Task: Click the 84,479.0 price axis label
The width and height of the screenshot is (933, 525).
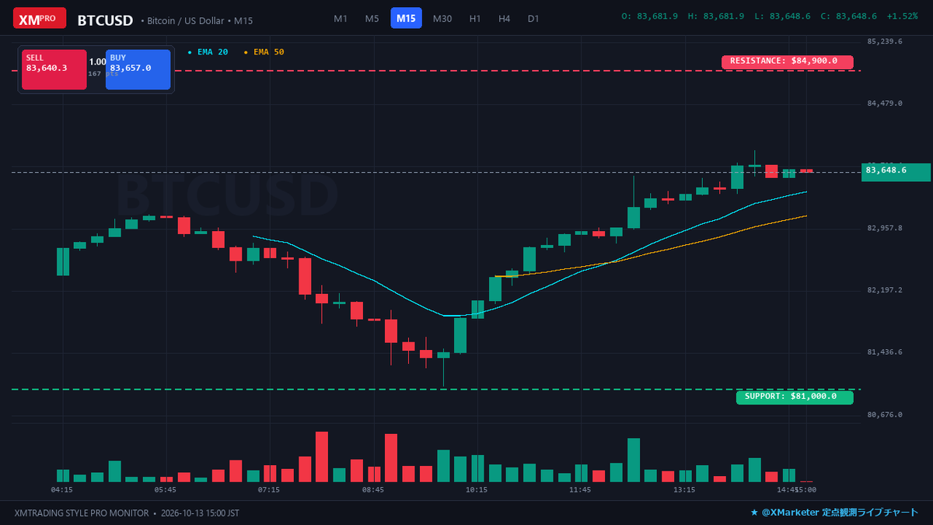Action: [885, 103]
